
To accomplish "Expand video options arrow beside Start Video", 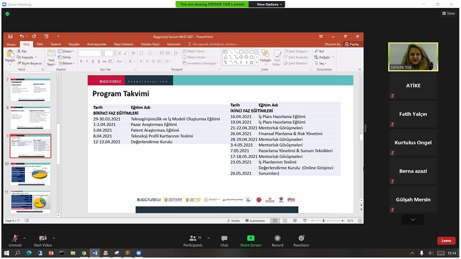I will coord(54,238).
